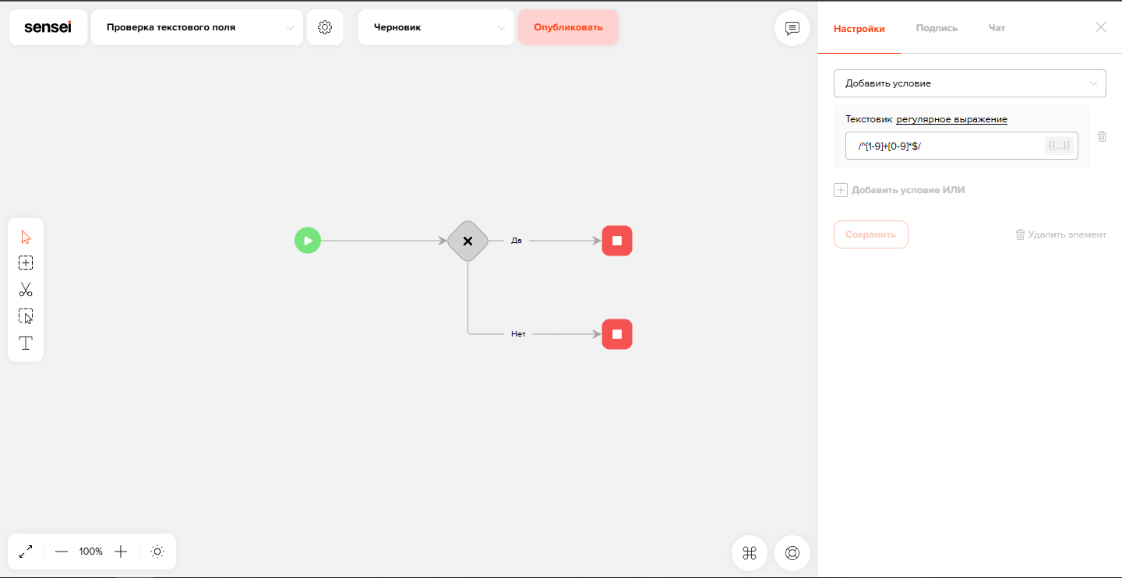Publish the process with Опубликовать
Screen dimensions: 1122x578
click(568, 27)
